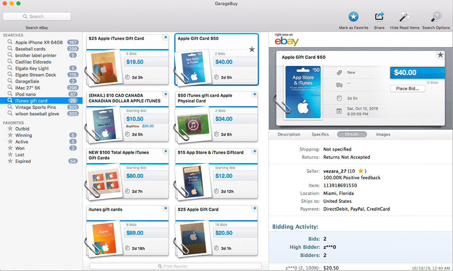The width and height of the screenshot is (453, 271).
Task: Click the star on Apple Gift Card $50 list card
Action: click(x=252, y=49)
